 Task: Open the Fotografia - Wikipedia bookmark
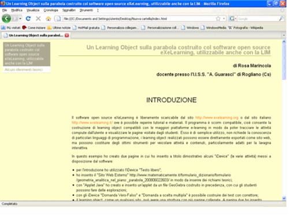pyautogui.click(x=246, y=28)
